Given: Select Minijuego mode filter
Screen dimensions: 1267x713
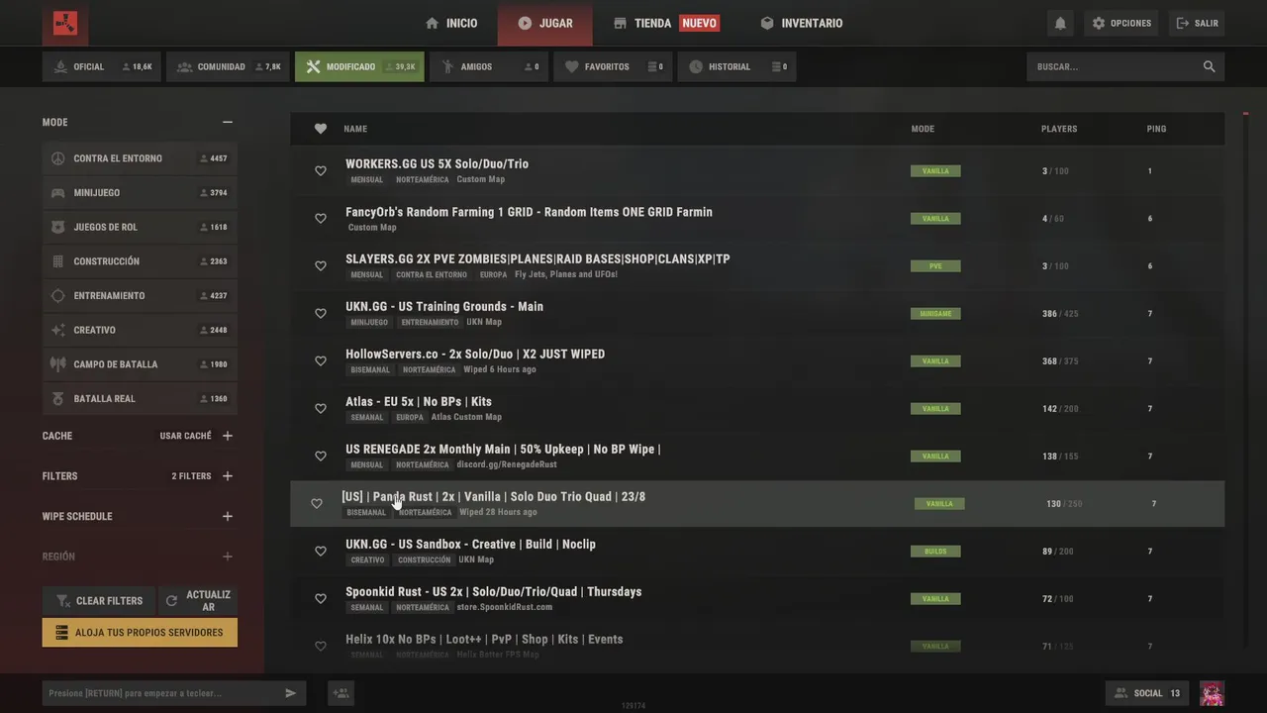Looking at the screenshot, I should [140, 193].
